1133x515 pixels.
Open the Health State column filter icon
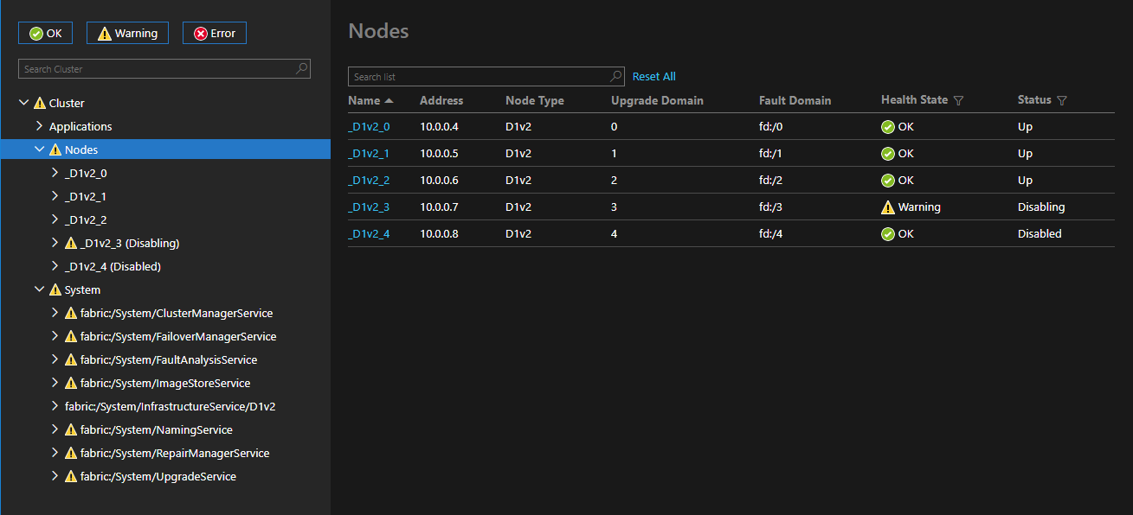[x=958, y=101]
